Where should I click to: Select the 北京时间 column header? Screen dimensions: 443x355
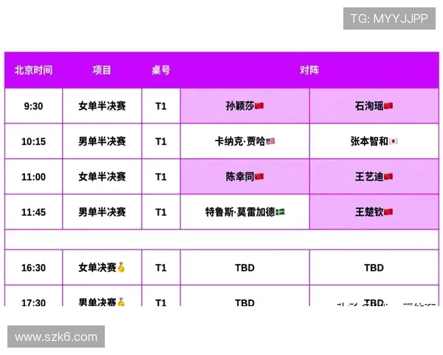[x=33, y=70]
